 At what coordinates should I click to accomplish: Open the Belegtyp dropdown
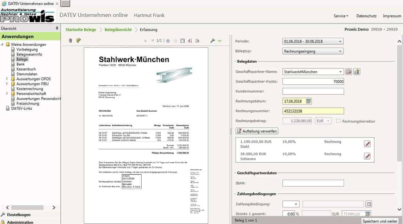coord(313,51)
